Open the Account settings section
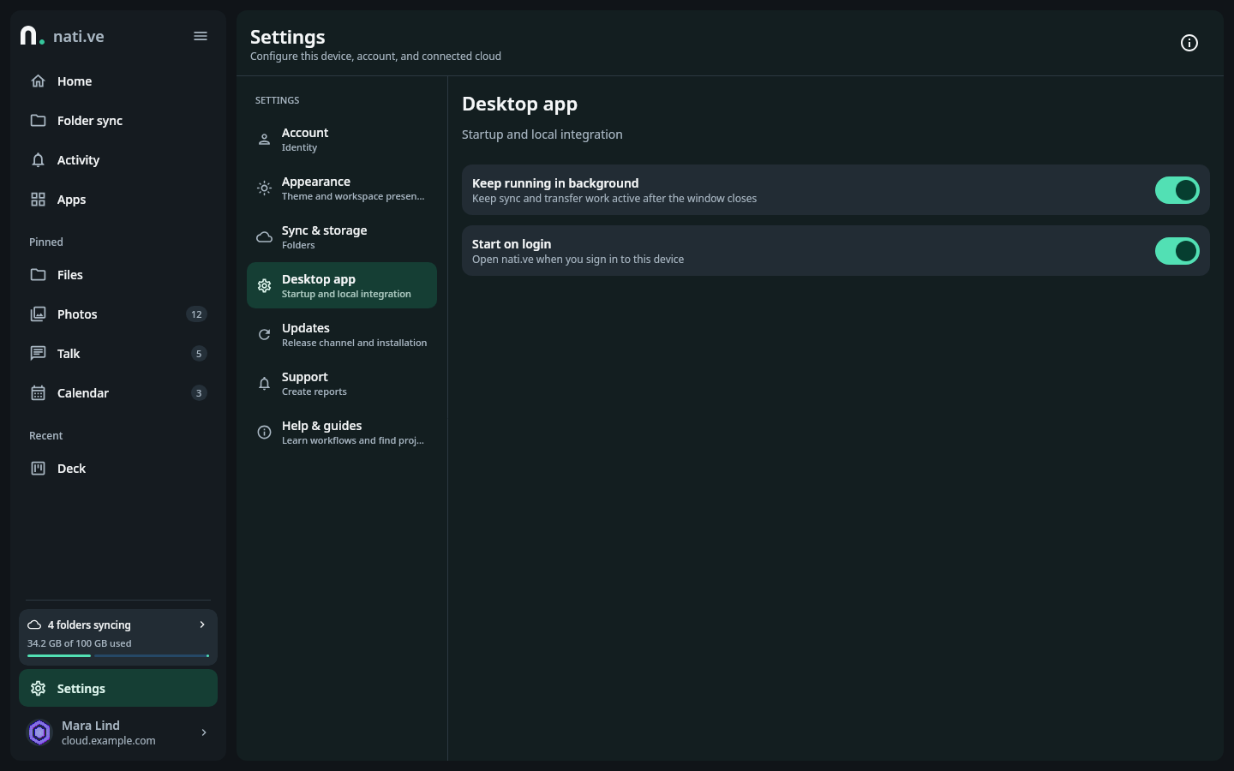1234x771 pixels. [342, 140]
